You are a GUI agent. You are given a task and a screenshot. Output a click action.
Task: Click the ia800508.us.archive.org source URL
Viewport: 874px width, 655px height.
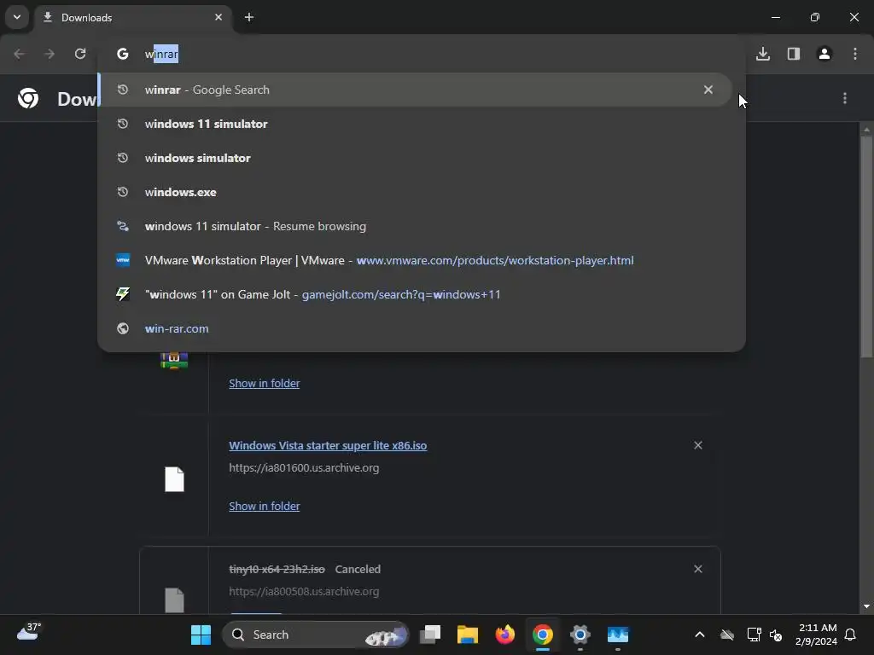pyautogui.click(x=304, y=592)
